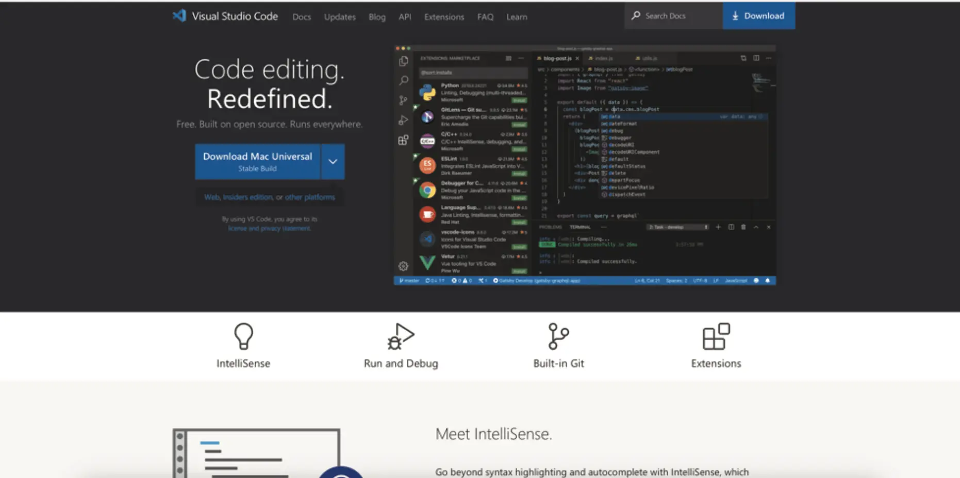The height and width of the screenshot is (478, 960).
Task: Click the IntelliSense lightbulb icon
Action: click(243, 336)
